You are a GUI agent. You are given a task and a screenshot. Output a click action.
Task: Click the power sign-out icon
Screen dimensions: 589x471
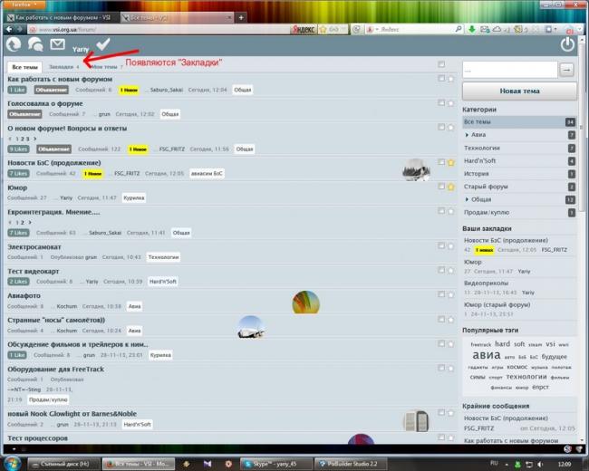coord(567,44)
